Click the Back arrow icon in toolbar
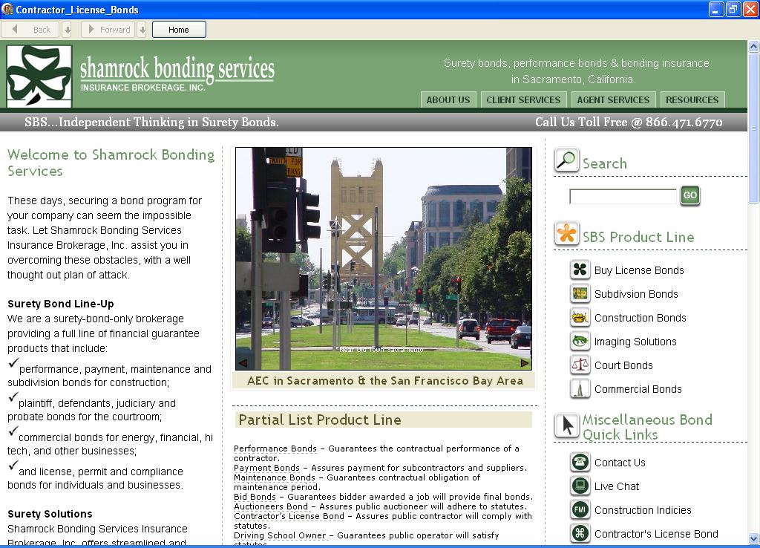 click(x=15, y=29)
